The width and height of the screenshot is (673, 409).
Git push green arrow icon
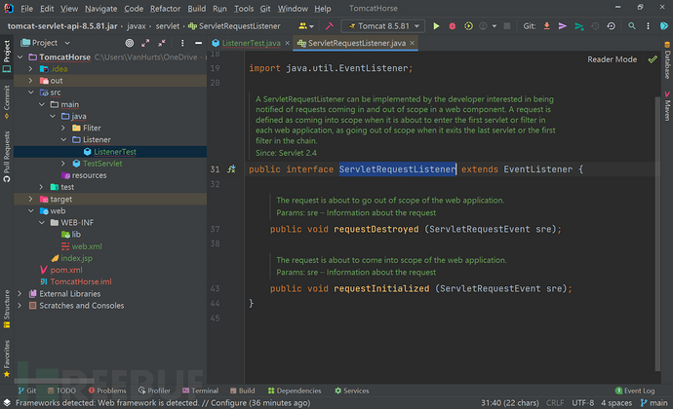(x=579, y=26)
